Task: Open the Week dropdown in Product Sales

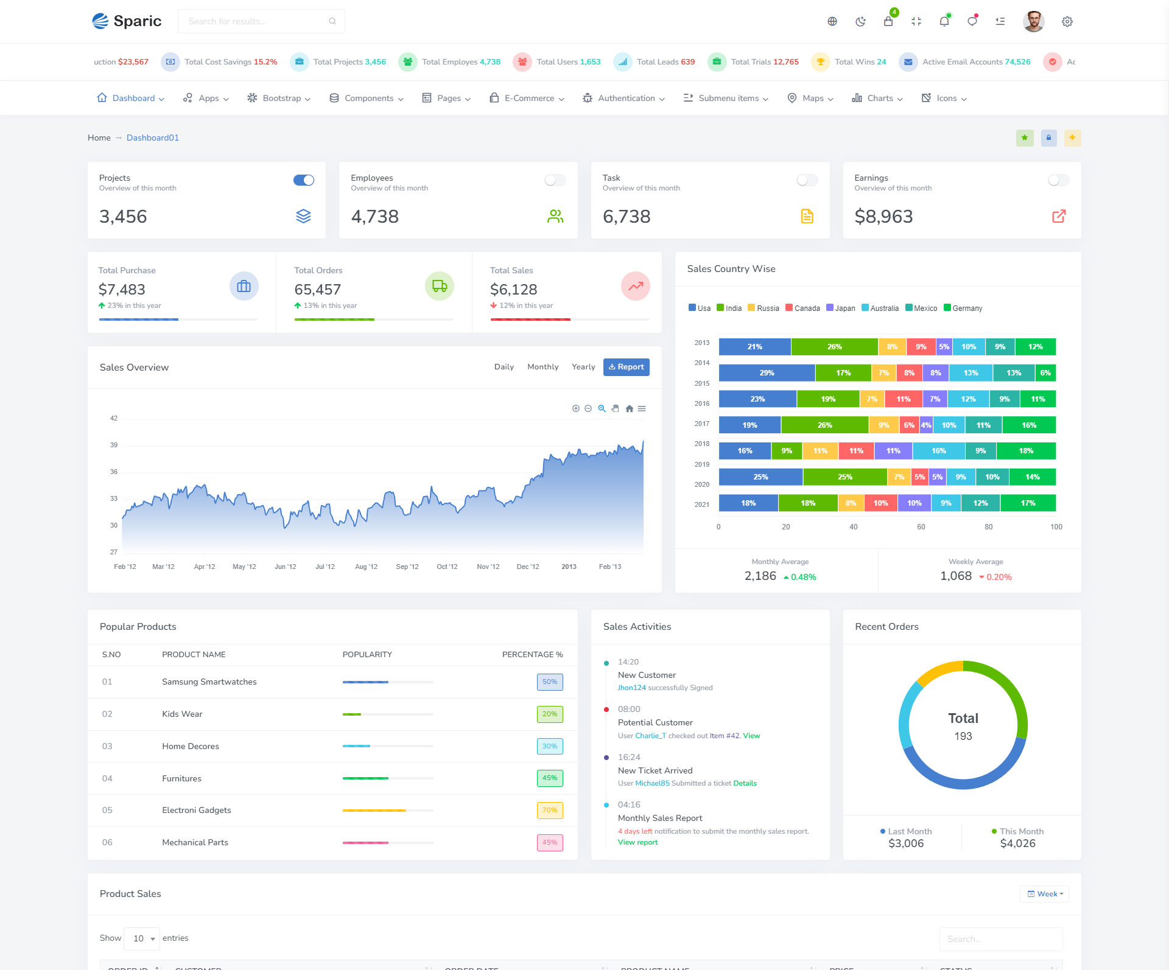Action: [x=1045, y=894]
